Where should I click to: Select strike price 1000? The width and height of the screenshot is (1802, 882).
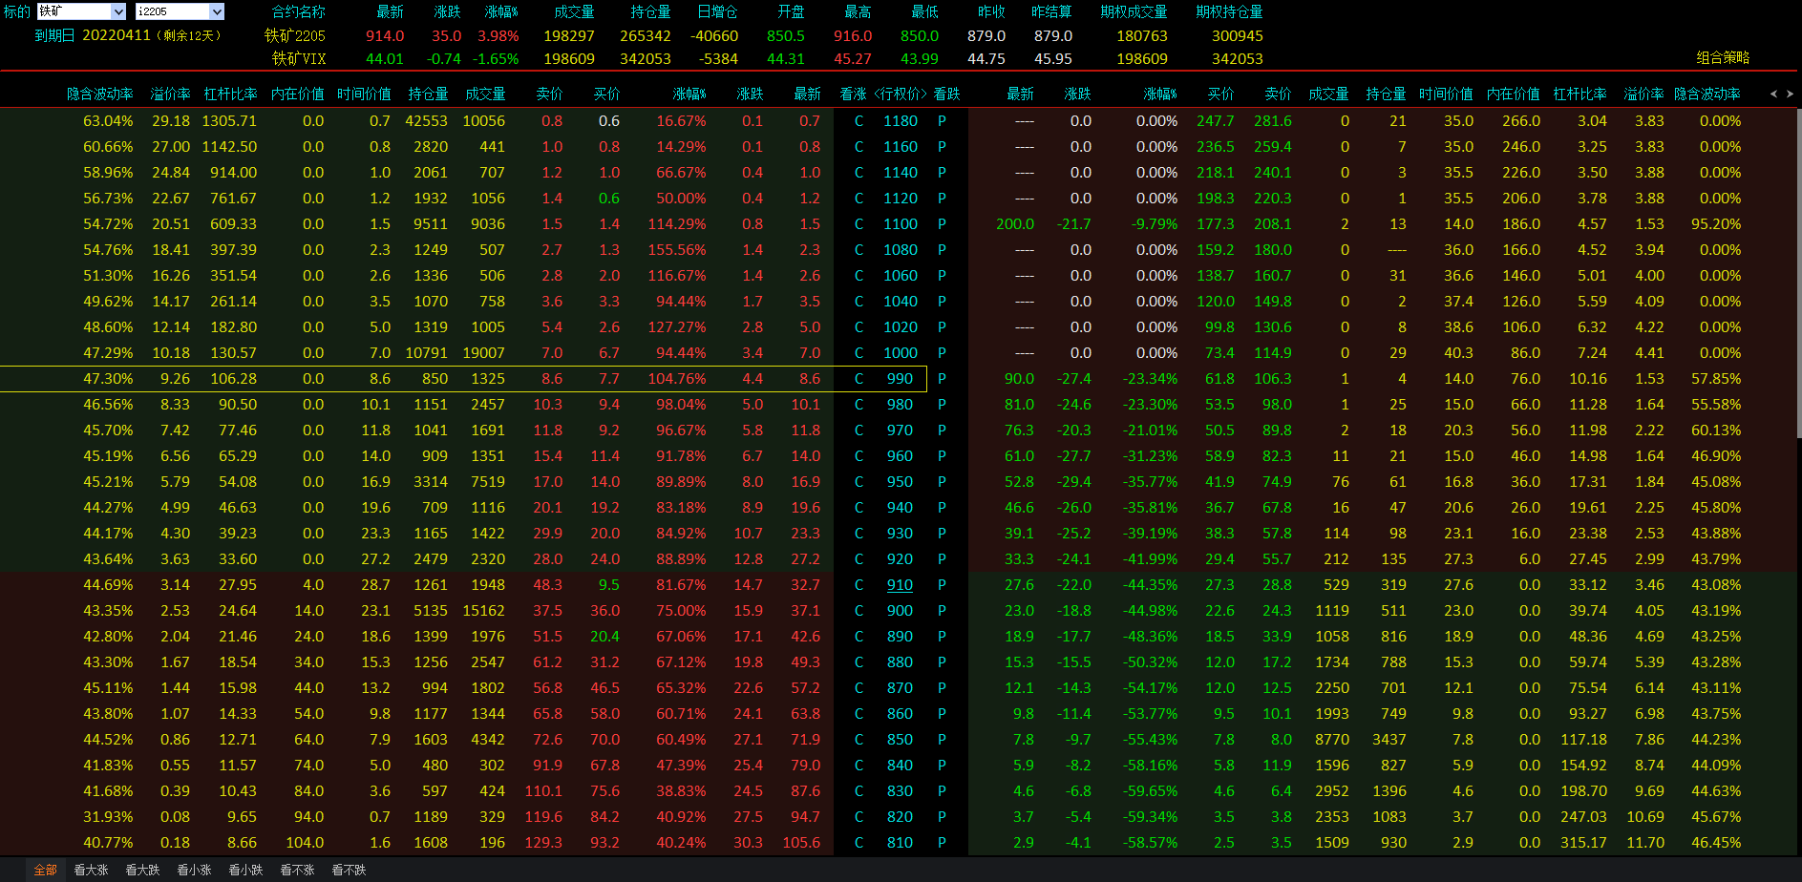pos(901,352)
